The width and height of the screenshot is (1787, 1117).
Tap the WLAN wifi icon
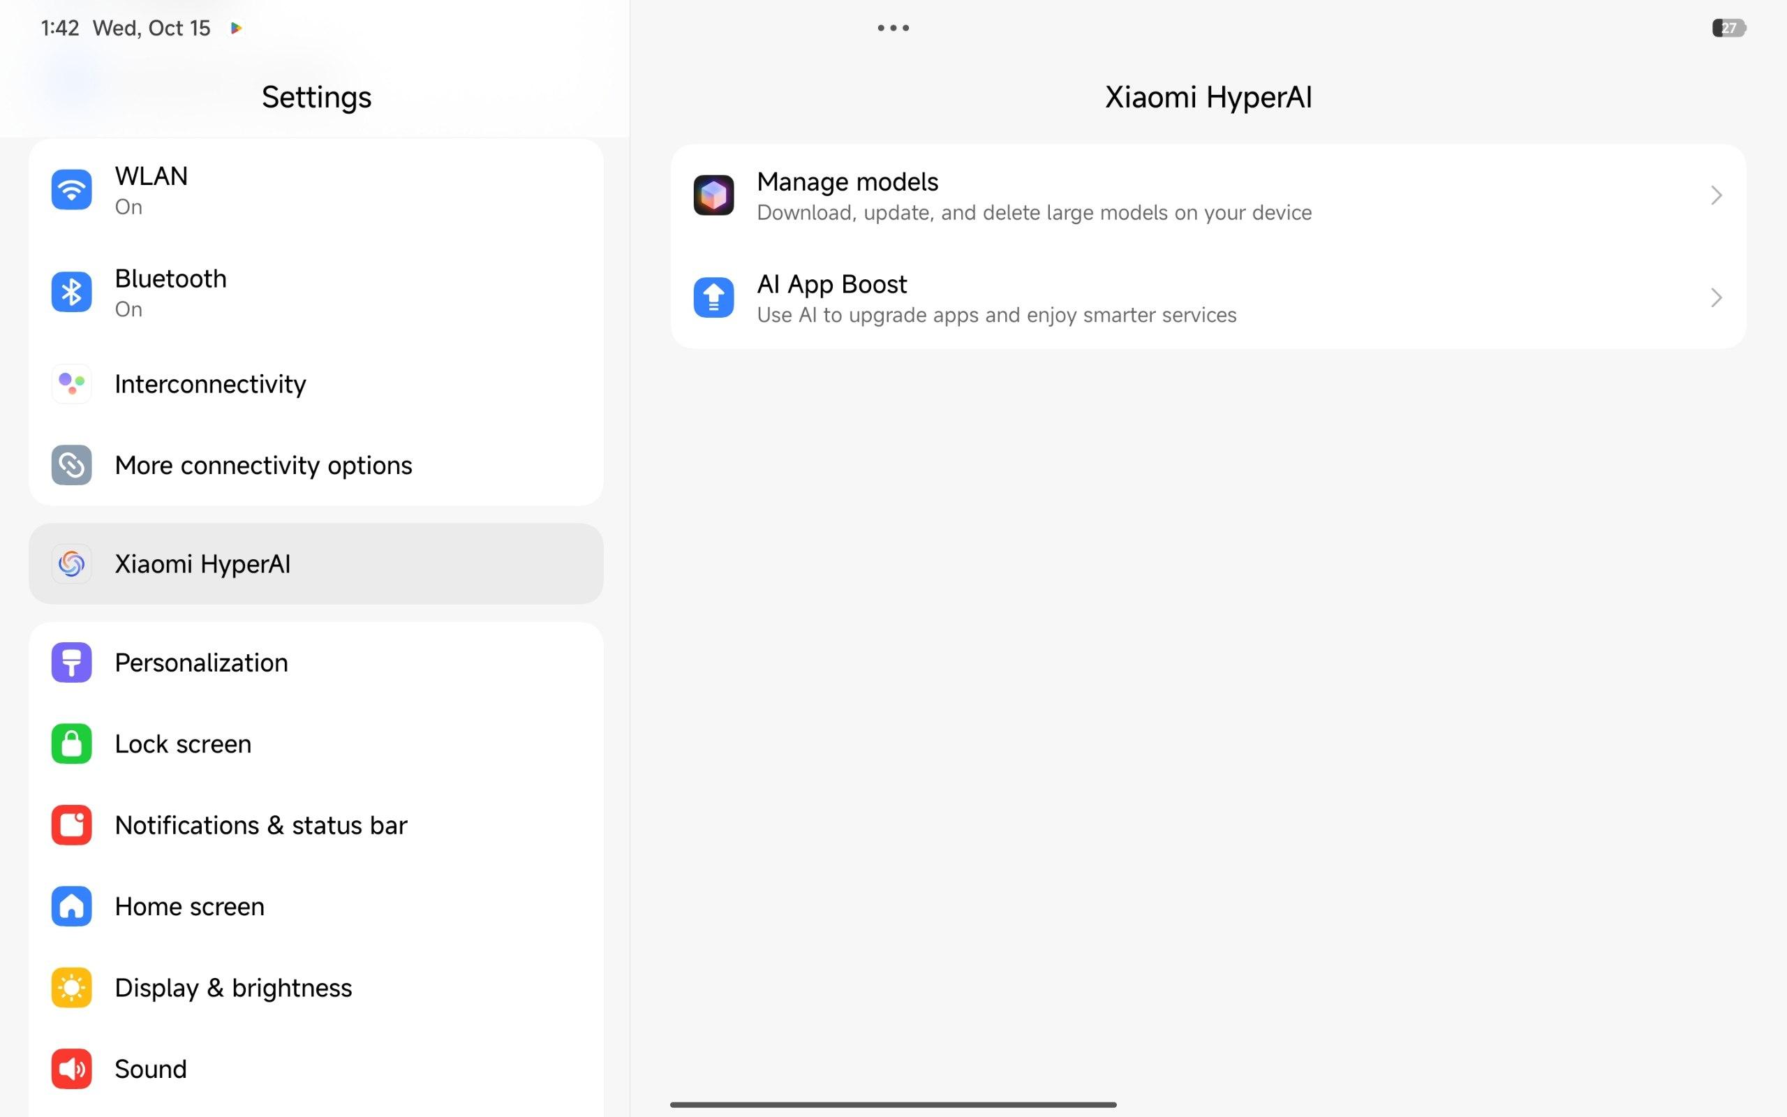(72, 190)
